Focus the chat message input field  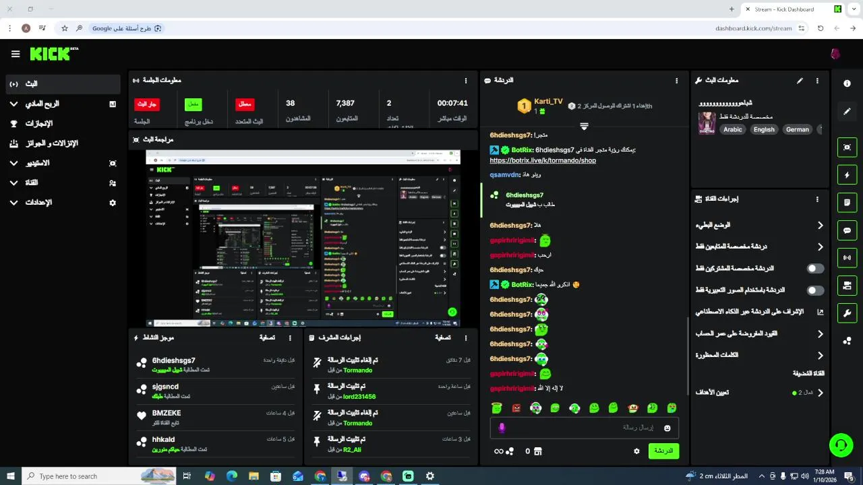click(x=585, y=428)
